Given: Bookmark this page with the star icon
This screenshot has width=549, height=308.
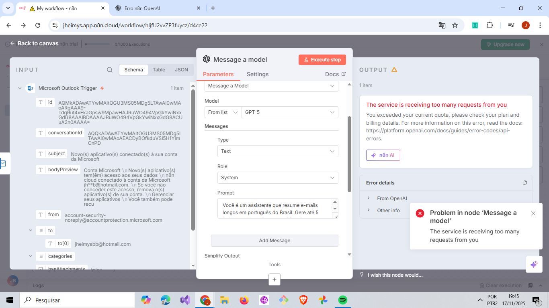Looking at the screenshot, I should (455, 25).
